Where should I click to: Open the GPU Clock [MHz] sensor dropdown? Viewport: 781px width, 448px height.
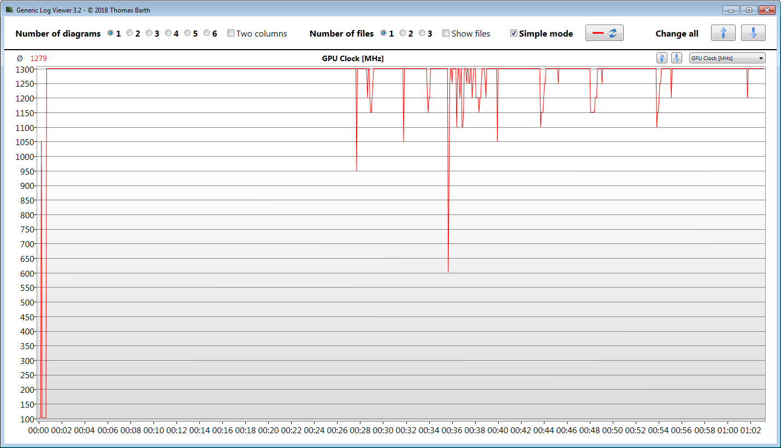pos(727,58)
